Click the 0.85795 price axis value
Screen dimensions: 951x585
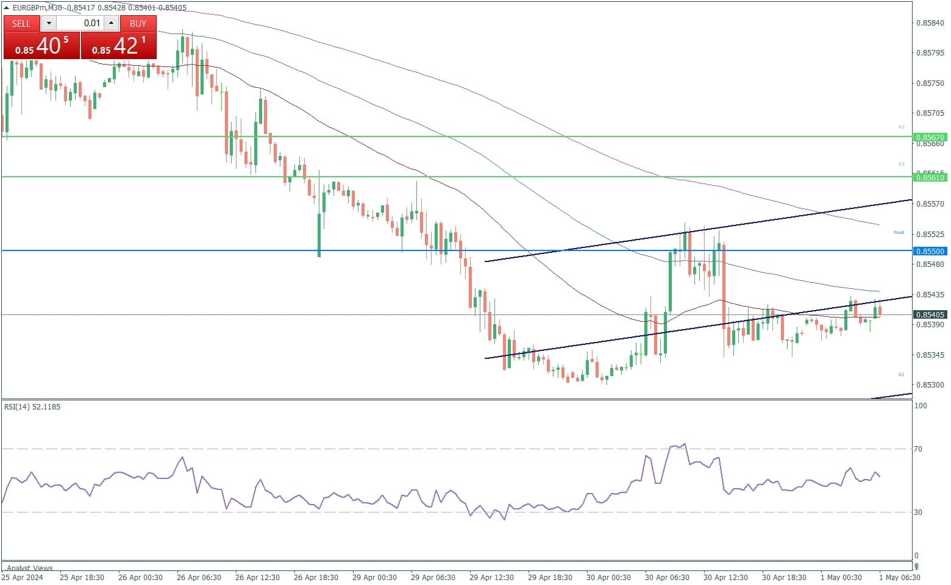pos(930,53)
